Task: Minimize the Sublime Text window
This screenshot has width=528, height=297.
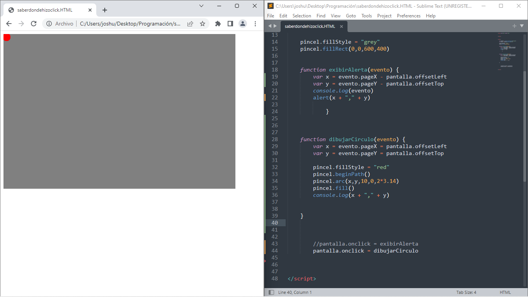Action: [x=483, y=6]
